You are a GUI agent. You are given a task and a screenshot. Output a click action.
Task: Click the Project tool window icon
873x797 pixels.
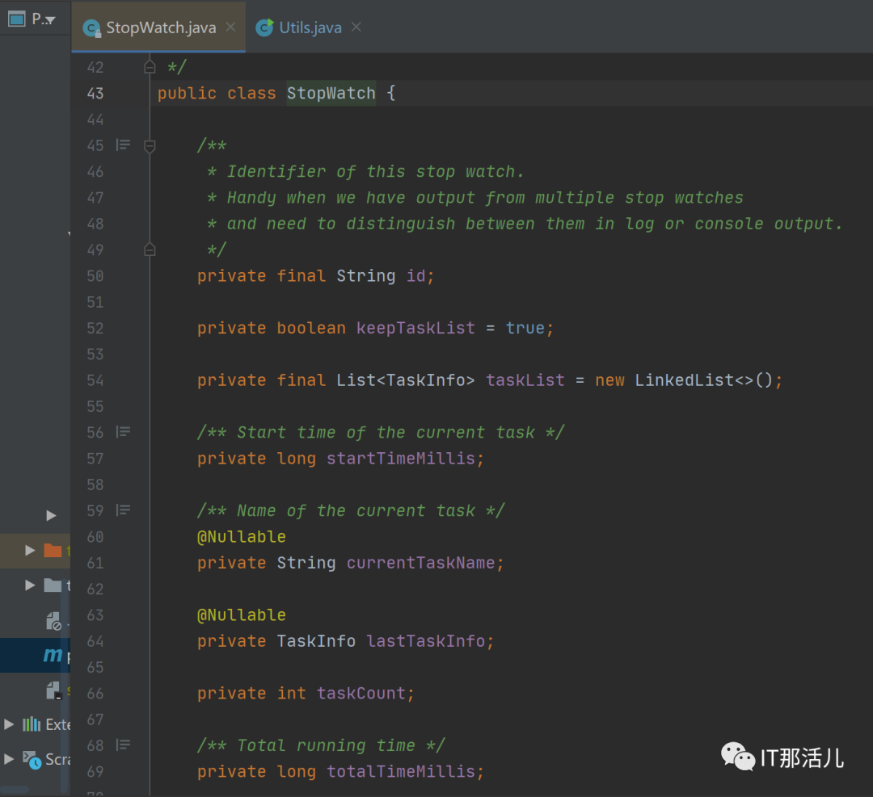(16, 19)
